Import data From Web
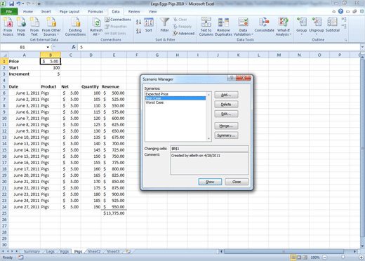Screen dimensions: 365x261 tap(21, 27)
